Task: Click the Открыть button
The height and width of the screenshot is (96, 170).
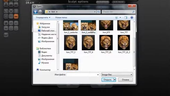Action: coord(108,80)
